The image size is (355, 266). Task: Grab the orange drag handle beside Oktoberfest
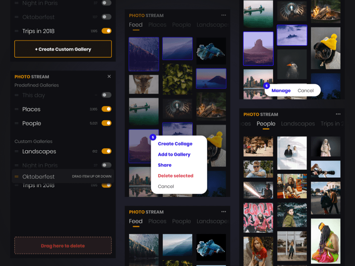16,176
